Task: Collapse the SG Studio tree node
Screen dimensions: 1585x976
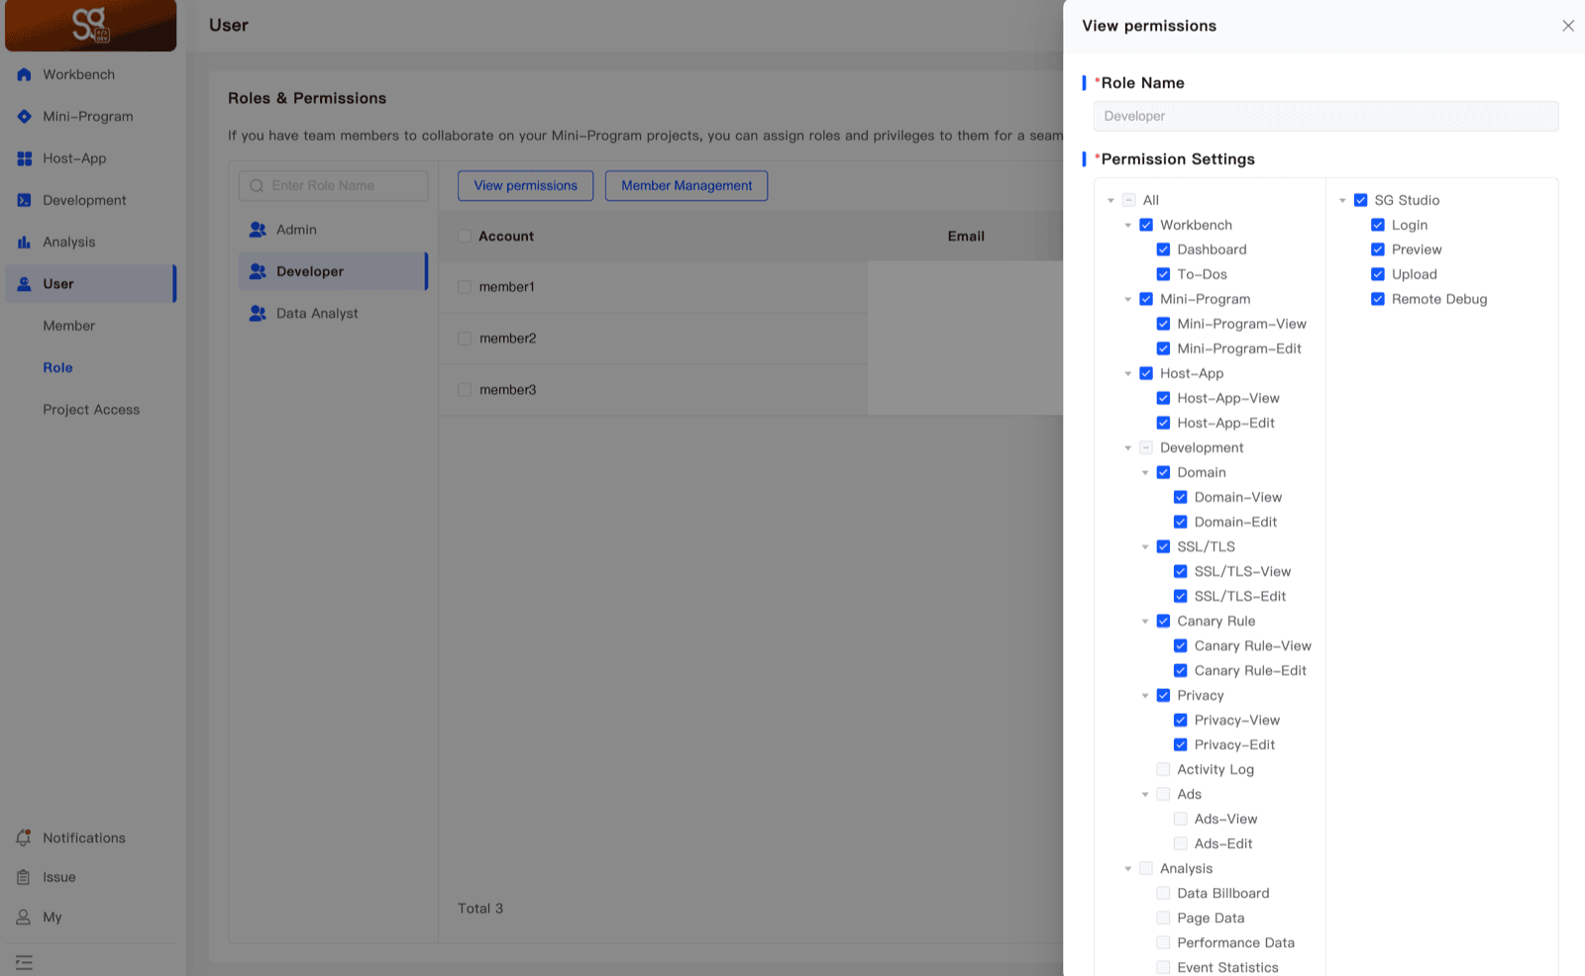Action: click(1342, 201)
